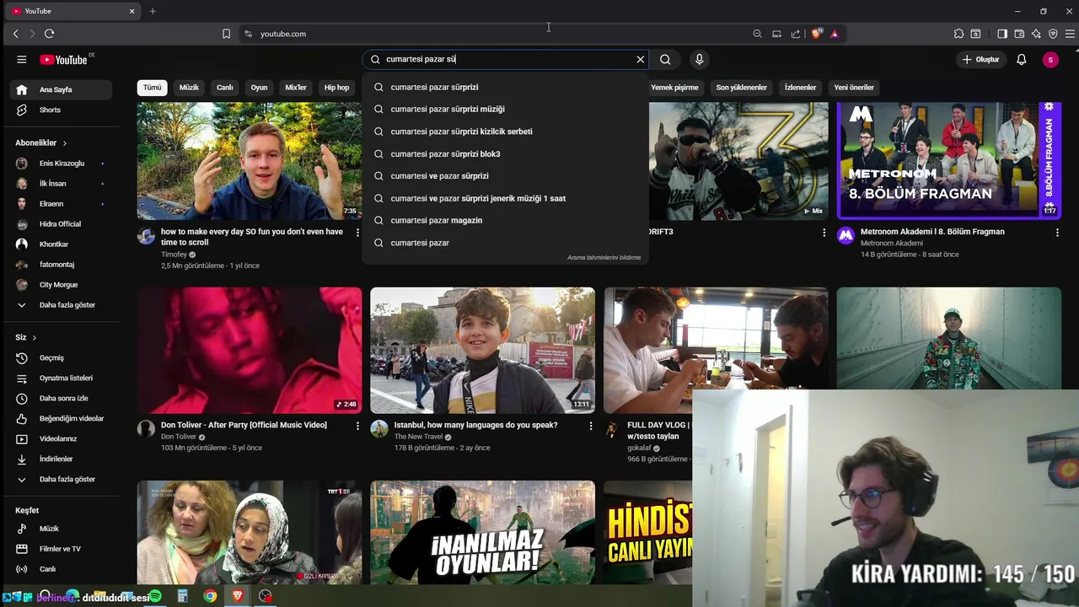Open Geçmiş watch history
The width and height of the screenshot is (1079, 607).
click(61, 358)
